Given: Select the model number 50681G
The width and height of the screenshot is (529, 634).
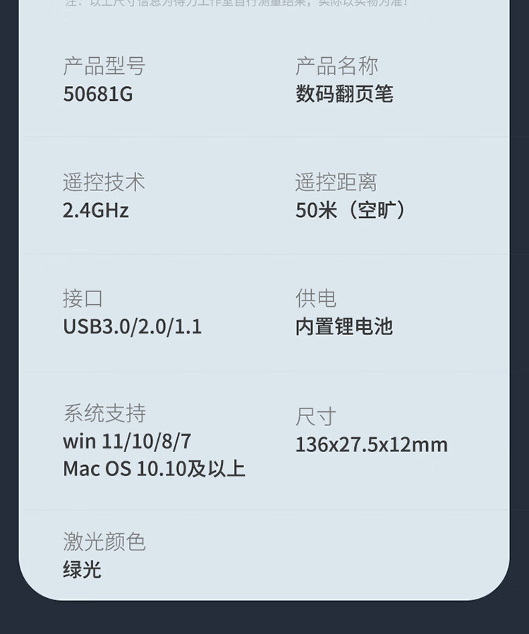Looking at the screenshot, I should (x=97, y=95).
